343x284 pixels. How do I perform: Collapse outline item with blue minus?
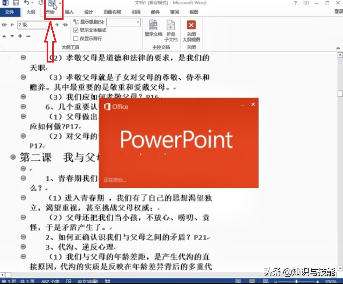pyautogui.click(x=29, y=36)
